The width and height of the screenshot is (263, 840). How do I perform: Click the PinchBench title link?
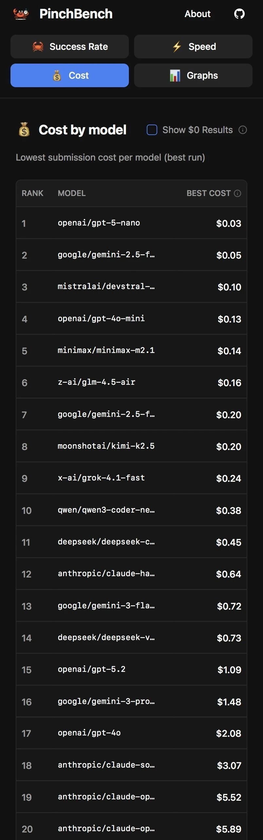[x=76, y=14]
